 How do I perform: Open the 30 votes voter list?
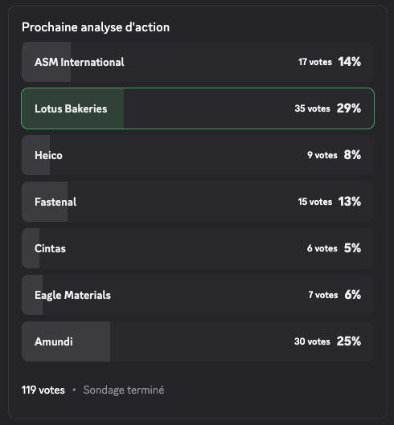click(312, 341)
